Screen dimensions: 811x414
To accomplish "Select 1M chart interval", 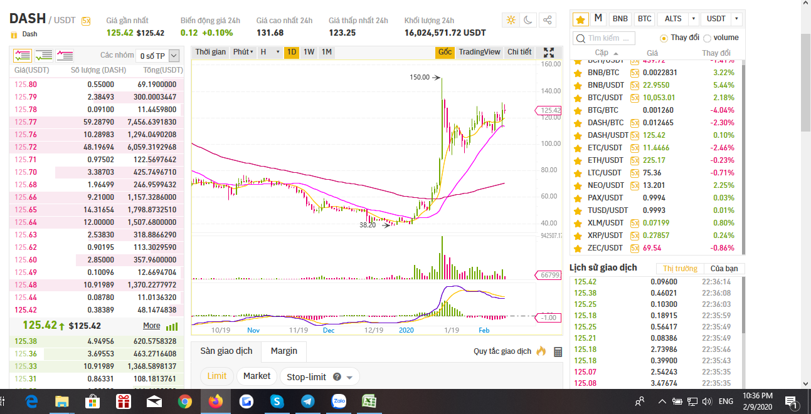I will tap(326, 52).
